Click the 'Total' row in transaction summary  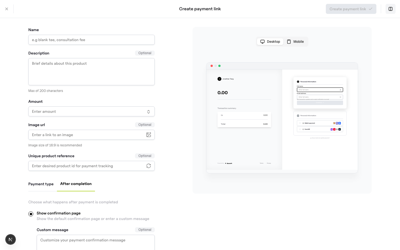coord(244,124)
